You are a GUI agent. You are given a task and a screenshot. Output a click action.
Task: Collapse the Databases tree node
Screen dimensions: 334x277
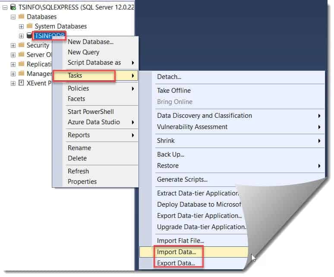[13, 17]
